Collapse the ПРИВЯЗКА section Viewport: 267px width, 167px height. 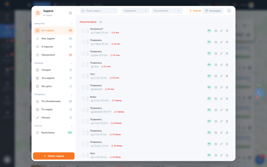(72, 95)
